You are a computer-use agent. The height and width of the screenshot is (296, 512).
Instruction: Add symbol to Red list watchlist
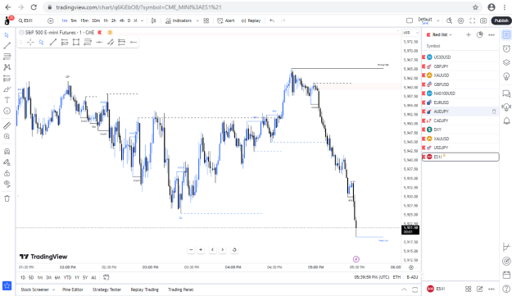(469, 34)
